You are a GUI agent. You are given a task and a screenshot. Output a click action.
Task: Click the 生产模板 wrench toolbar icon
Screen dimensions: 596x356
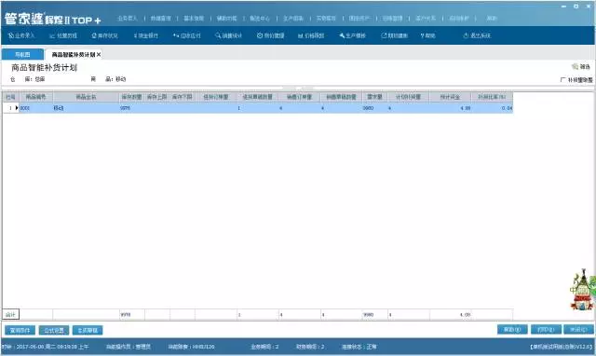point(352,35)
